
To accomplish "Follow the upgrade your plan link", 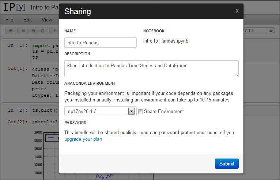I will [83, 139].
